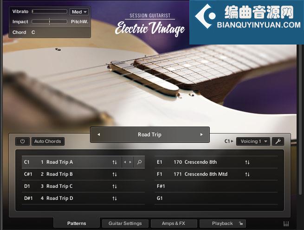
Task: Click the keyboard icon at bottom right
Action: point(286,224)
